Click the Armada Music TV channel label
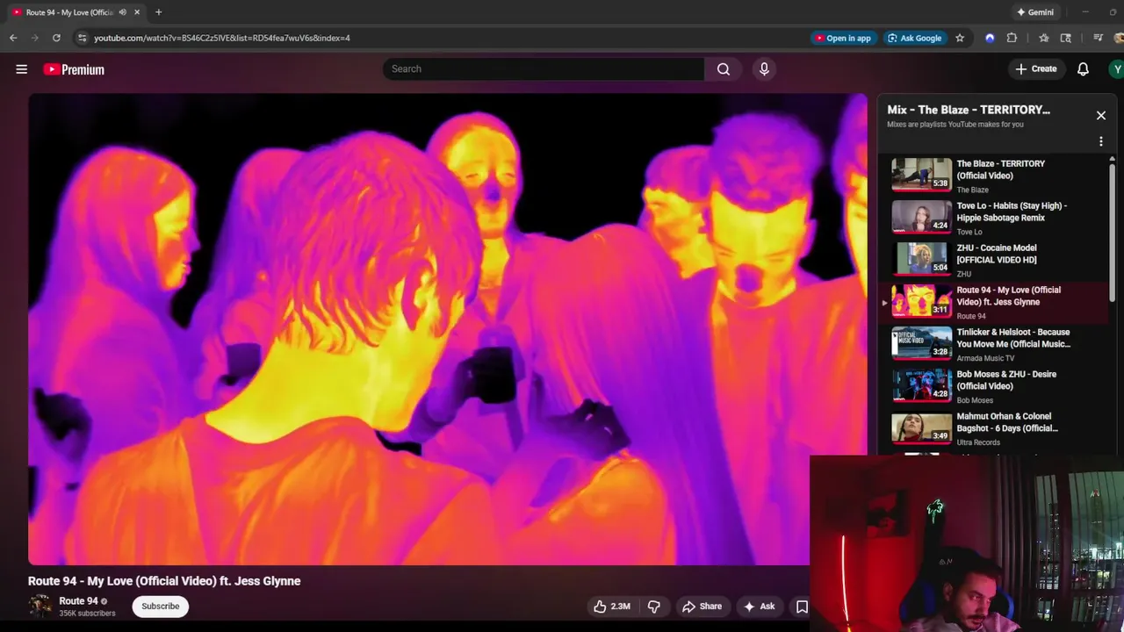Screen dimensions: 1124x632 pyautogui.click(x=985, y=358)
